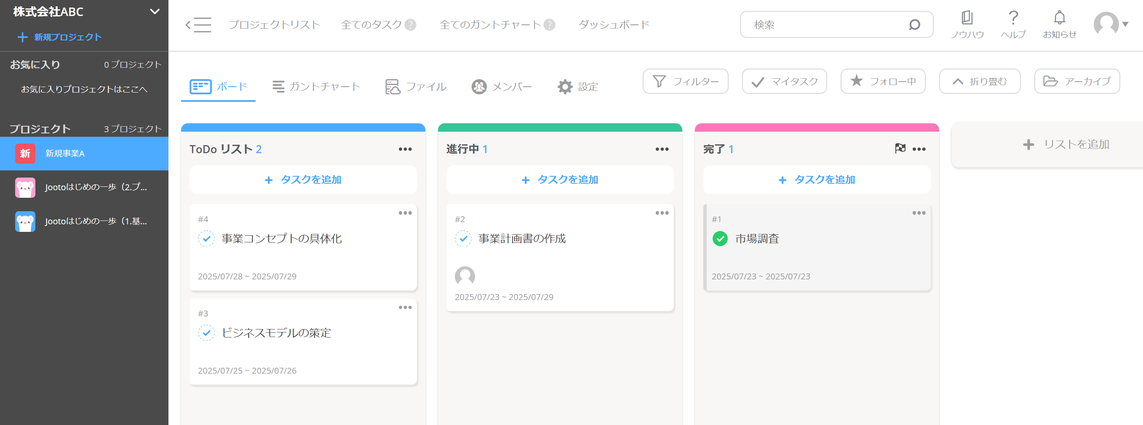Check the circle on 事業コンセプトの具体化 task
The height and width of the screenshot is (425, 1143).
(x=206, y=239)
